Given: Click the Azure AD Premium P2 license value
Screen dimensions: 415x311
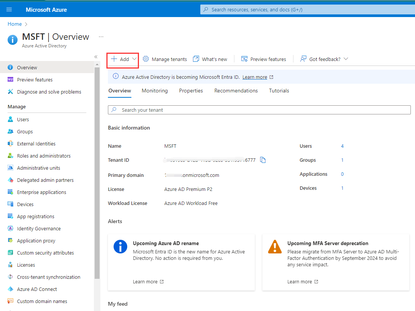Looking at the screenshot, I should pos(188,189).
